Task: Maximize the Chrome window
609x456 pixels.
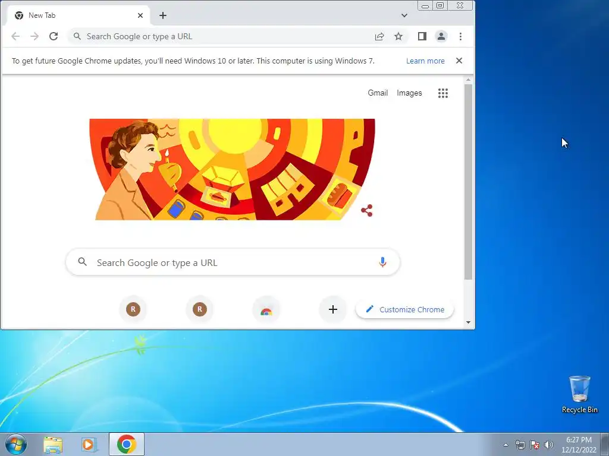Action: [x=440, y=5]
